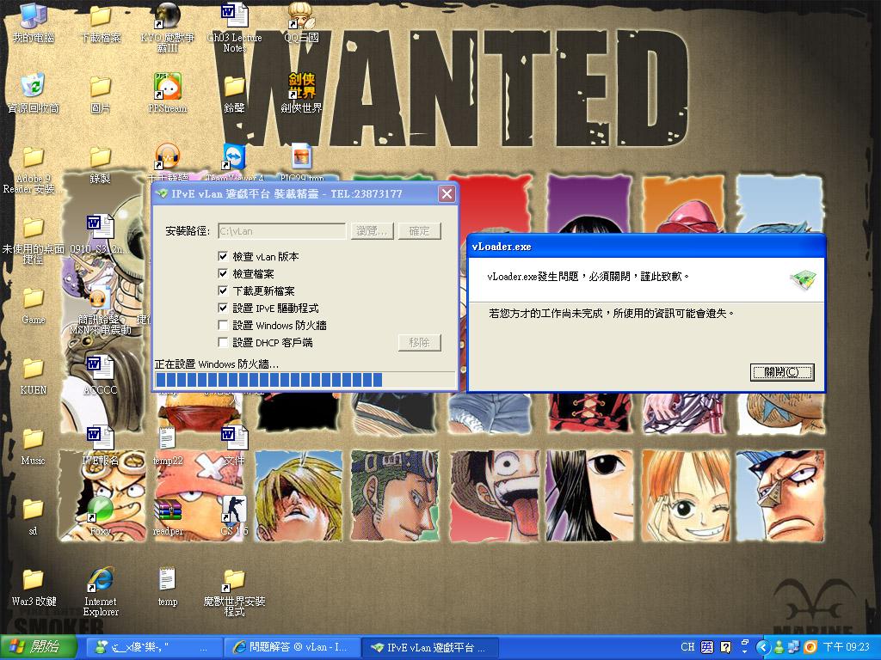Launch the PPStream shortcut
The width and height of the screenshot is (881, 660).
pos(167,93)
